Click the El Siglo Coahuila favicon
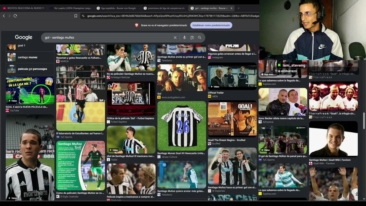366x206 pixels. 58,197
